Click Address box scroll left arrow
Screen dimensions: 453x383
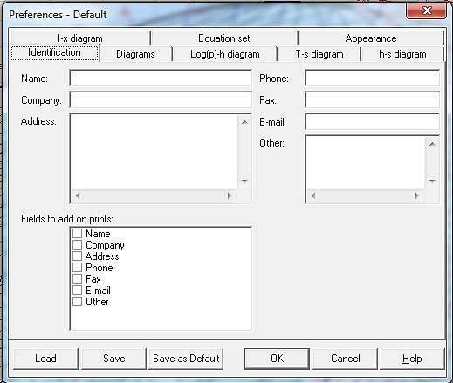pos(78,195)
